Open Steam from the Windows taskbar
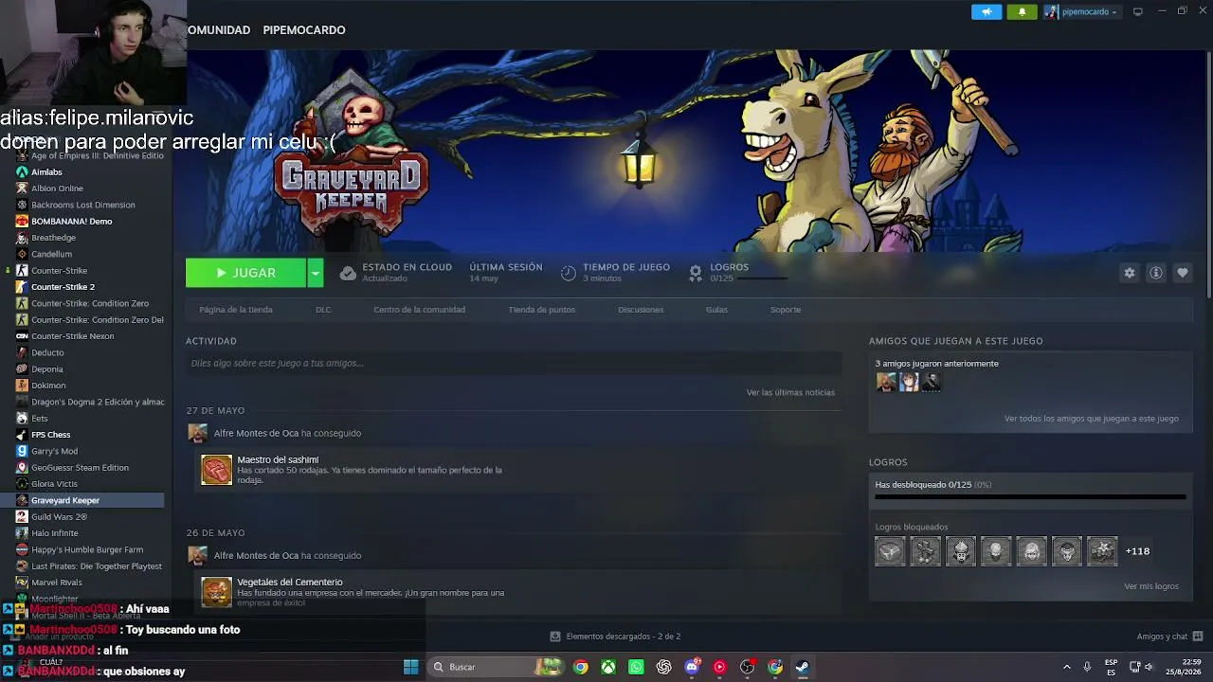1213x682 pixels. pos(803,667)
